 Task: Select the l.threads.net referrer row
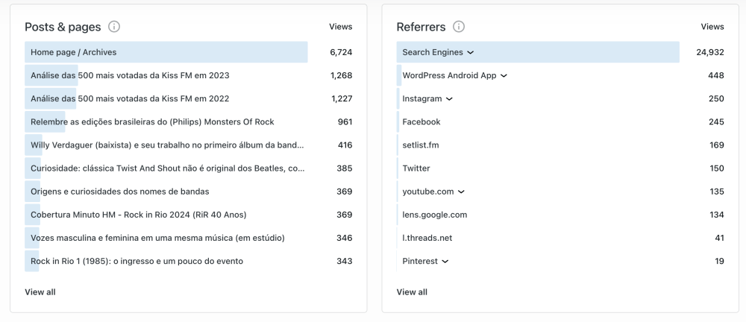pyautogui.click(x=427, y=238)
